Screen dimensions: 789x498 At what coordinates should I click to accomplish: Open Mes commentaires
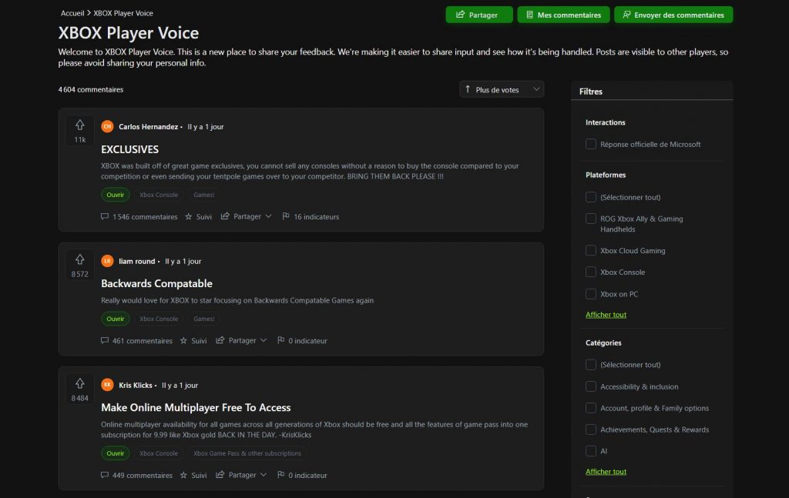563,15
